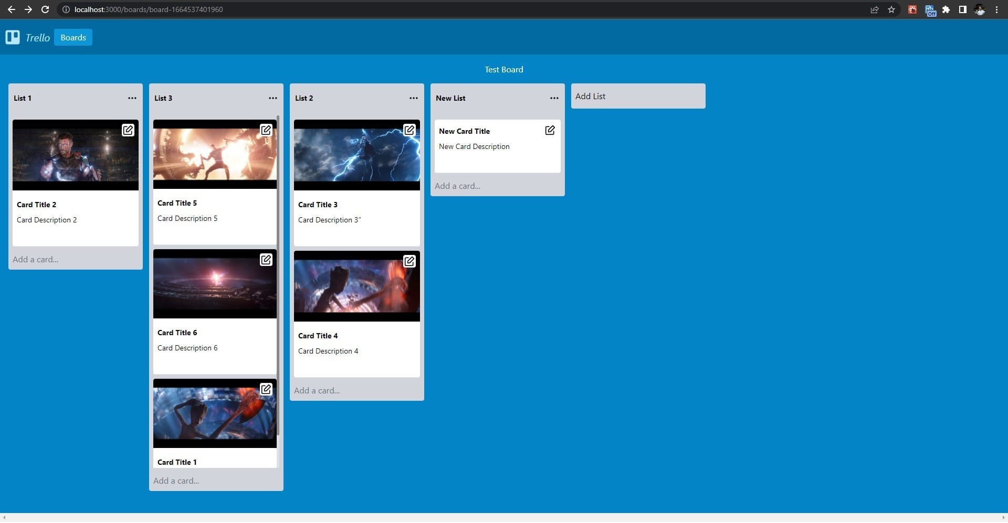Click Add a card in List 1
The width and height of the screenshot is (1008, 523).
click(36, 259)
